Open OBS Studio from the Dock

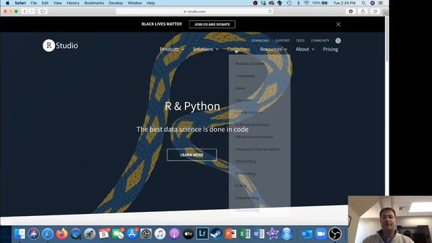335,234
